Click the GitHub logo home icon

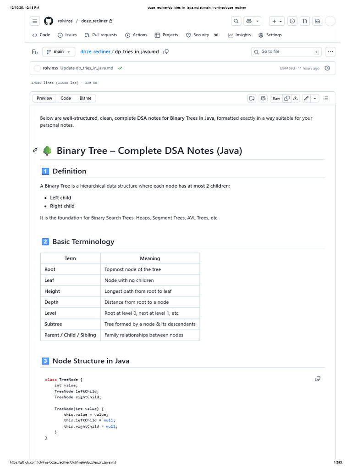[49, 21]
